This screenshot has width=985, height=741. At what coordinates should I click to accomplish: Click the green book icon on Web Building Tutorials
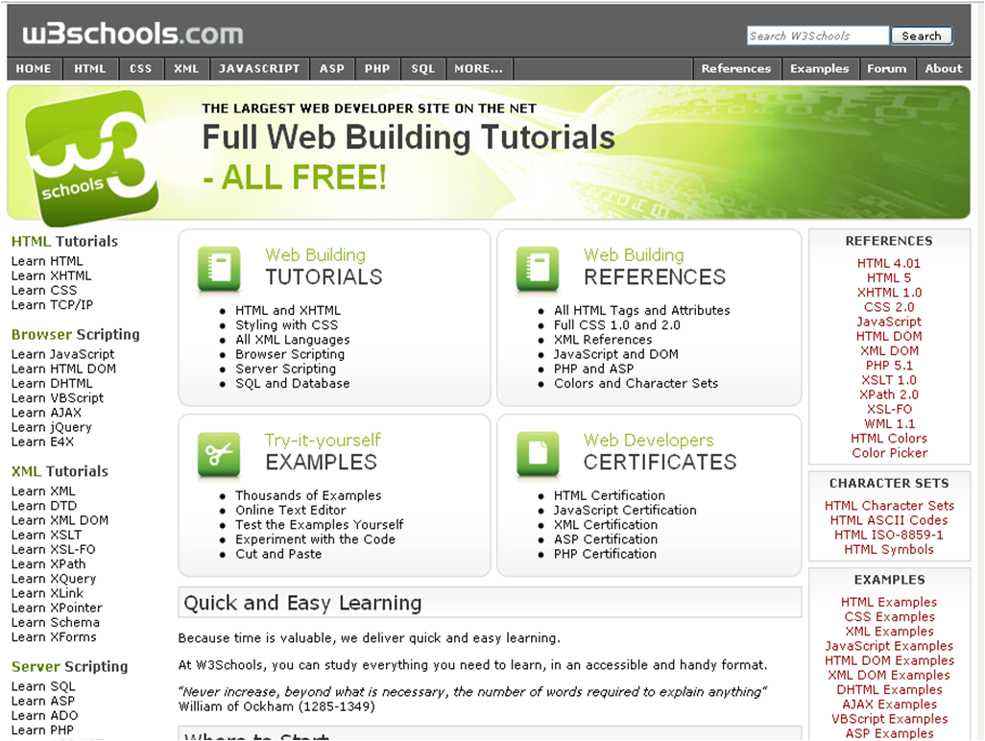point(218,270)
